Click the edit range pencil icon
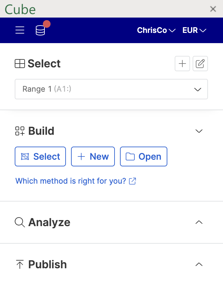 [x=200, y=64]
